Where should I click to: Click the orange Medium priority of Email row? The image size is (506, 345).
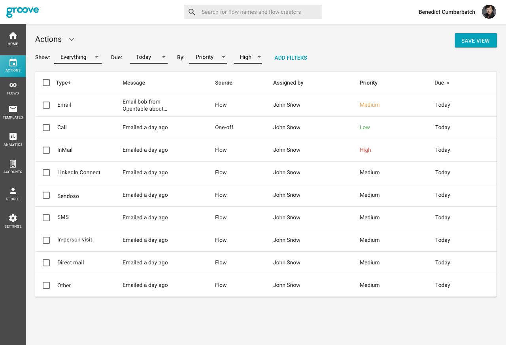click(x=370, y=105)
